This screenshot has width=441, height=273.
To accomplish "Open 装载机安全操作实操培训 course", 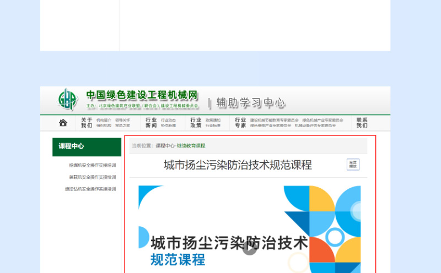I will (x=92, y=177).
